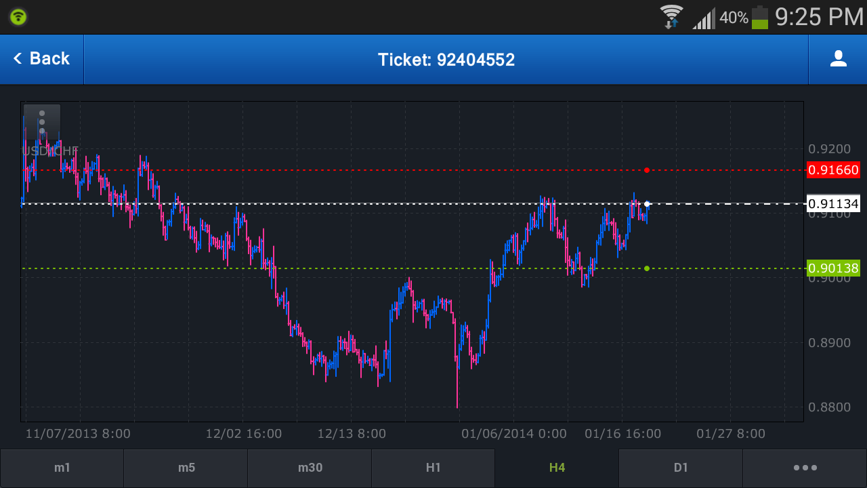Tap the cellular signal bars icon
Screen dimensions: 867x488
pyautogui.click(x=704, y=18)
